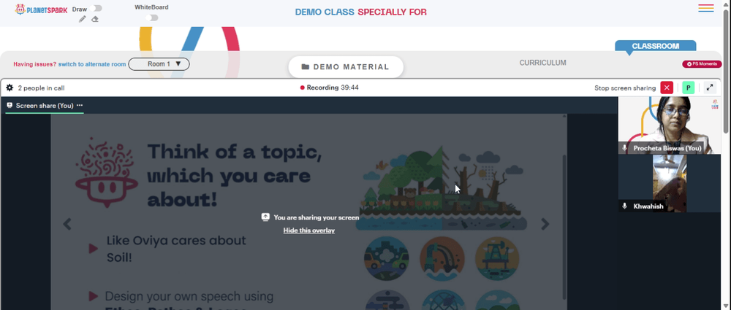Open Screen share tab options ellipsis
This screenshot has width=731, height=310.
(x=79, y=105)
